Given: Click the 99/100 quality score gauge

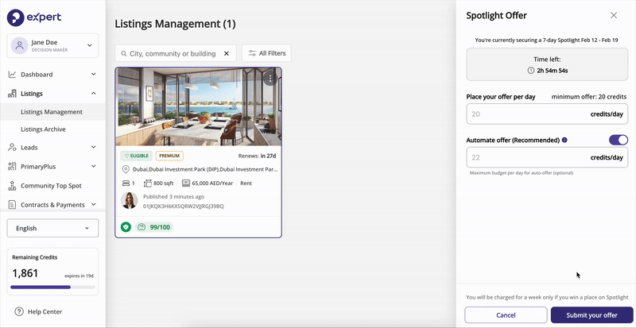Looking at the screenshot, I should pos(154,227).
